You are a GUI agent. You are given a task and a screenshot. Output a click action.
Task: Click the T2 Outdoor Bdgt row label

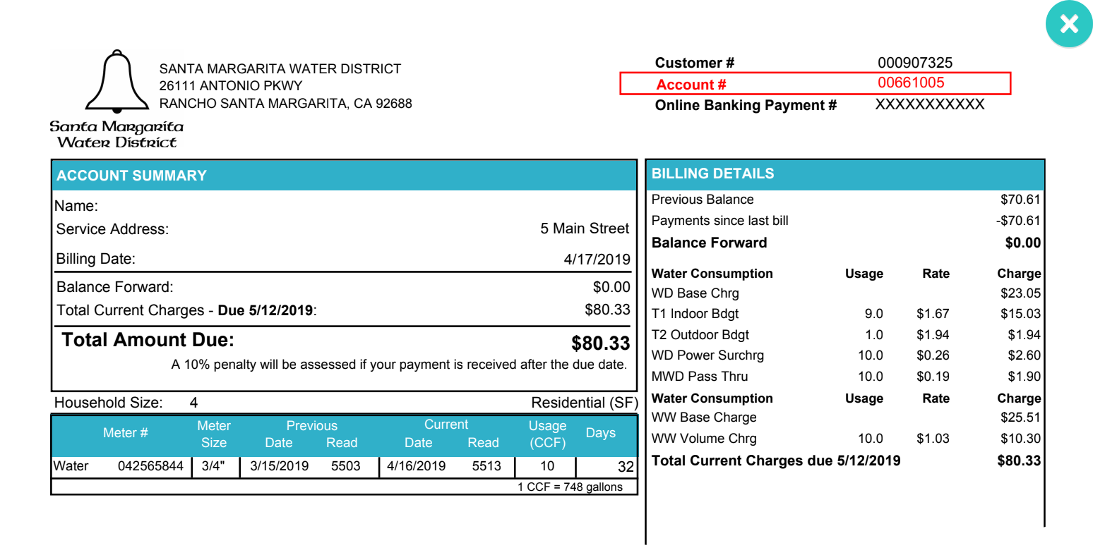pos(700,335)
